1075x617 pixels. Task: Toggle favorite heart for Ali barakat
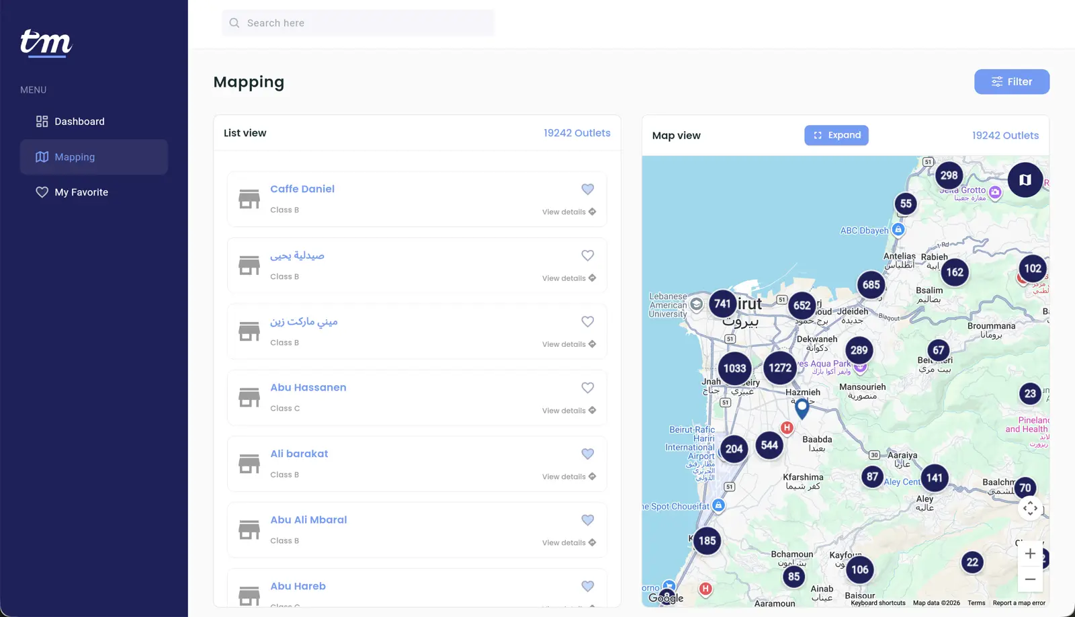point(588,454)
